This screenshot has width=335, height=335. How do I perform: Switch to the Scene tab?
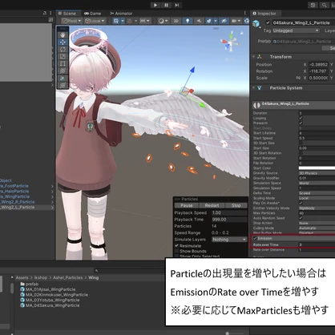pyautogui.click(x=67, y=14)
